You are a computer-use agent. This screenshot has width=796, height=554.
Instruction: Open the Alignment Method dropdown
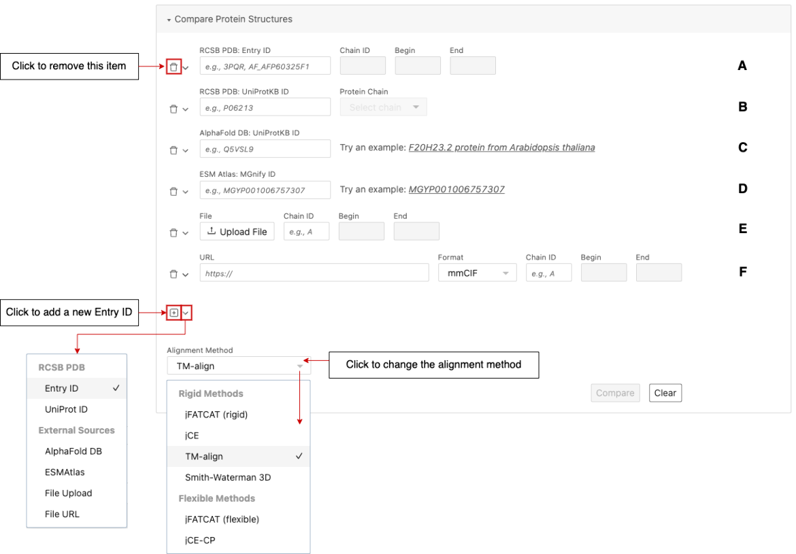(x=238, y=365)
